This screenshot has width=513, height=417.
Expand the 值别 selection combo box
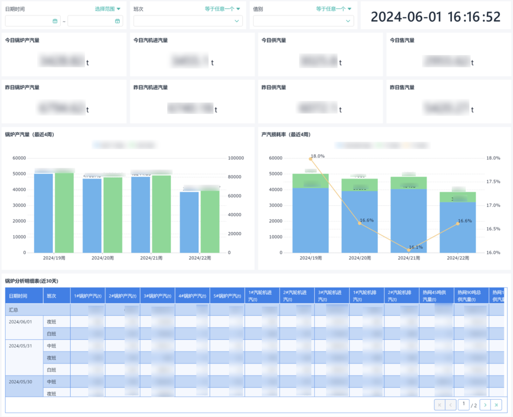(x=303, y=21)
